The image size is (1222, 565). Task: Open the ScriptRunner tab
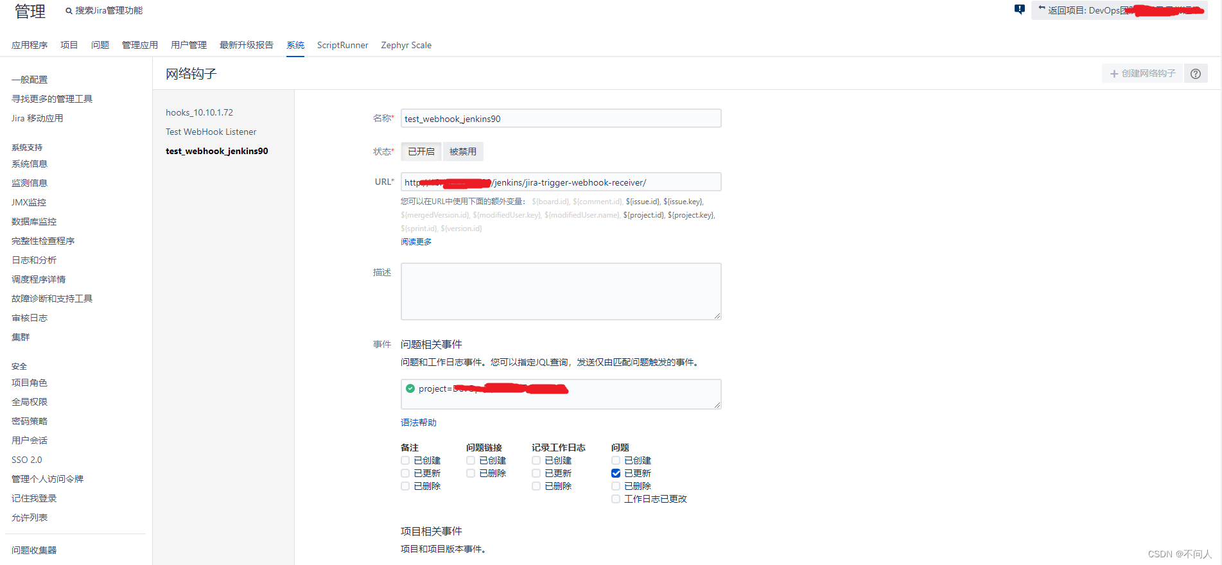coord(343,45)
